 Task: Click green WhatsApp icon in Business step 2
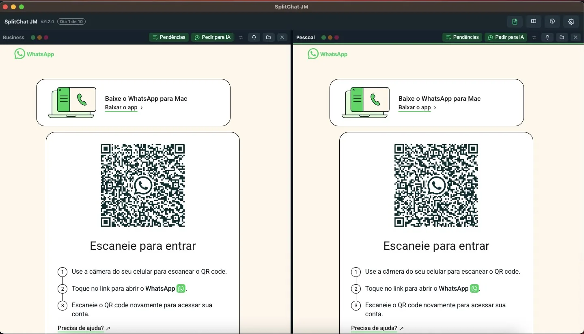pos(181,289)
